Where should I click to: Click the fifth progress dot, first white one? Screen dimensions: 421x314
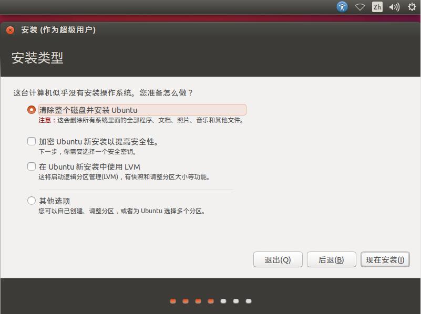pos(223,301)
